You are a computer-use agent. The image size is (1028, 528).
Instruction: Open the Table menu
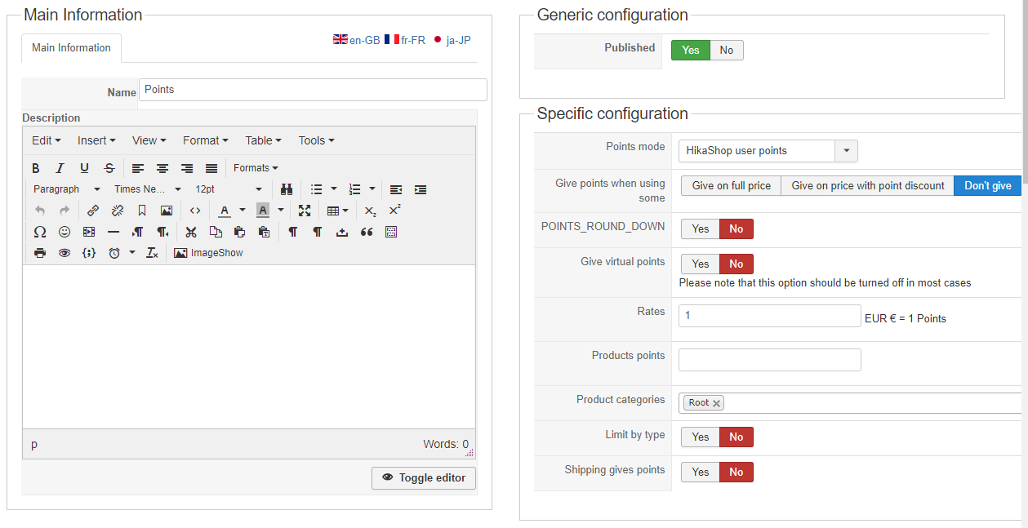pyautogui.click(x=263, y=140)
